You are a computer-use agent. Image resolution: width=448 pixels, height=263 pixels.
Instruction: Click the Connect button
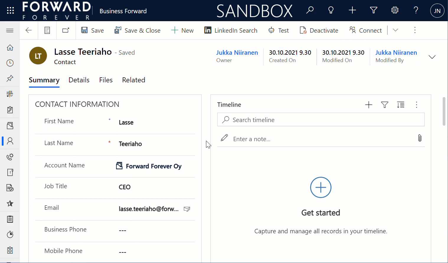[365, 30]
